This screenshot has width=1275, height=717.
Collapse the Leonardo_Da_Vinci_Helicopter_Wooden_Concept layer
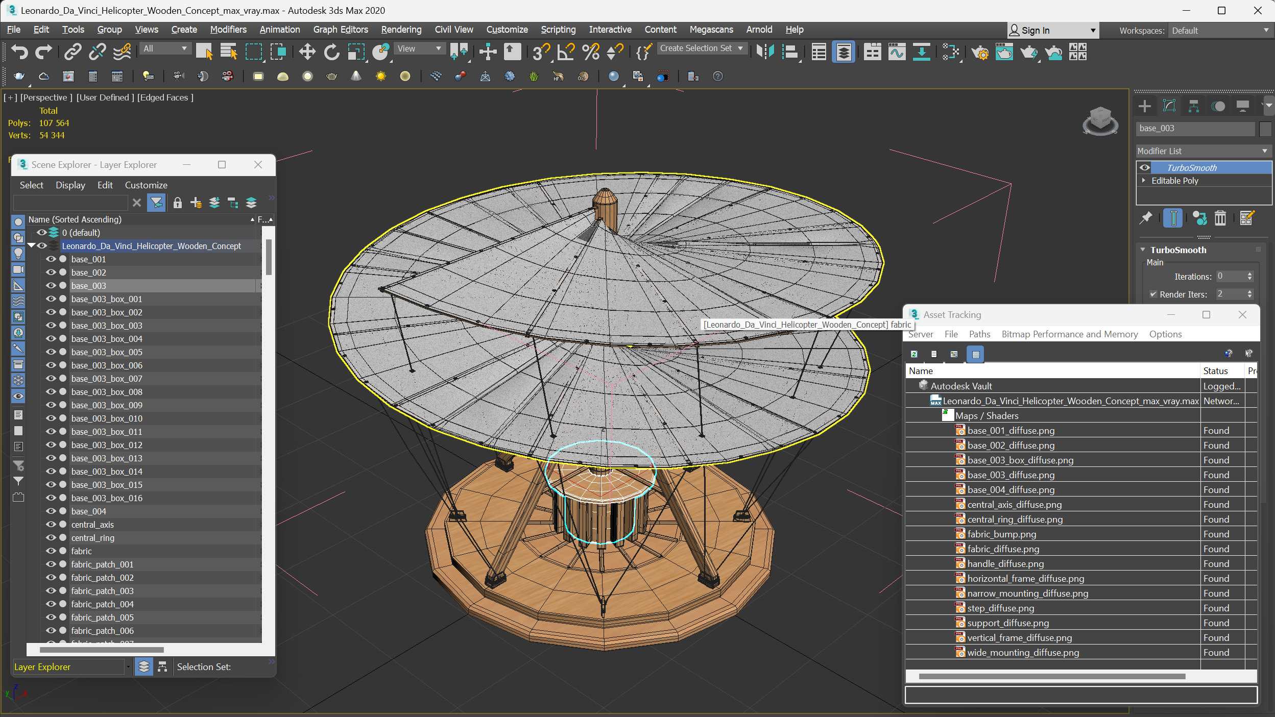32,246
